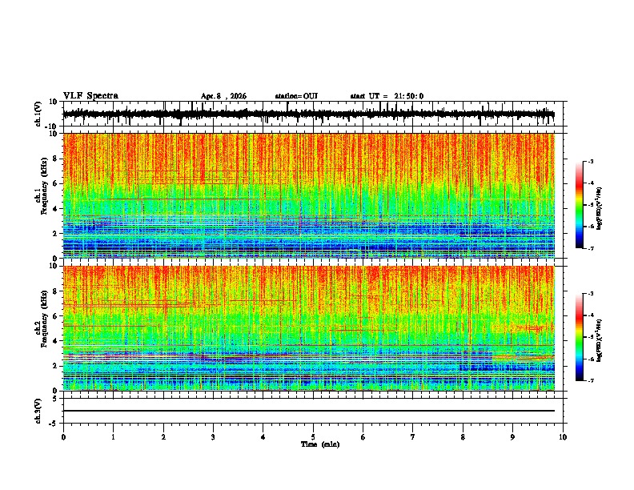The image size is (634, 490).
Task: Click the "6" kHz tick on ch.1 frequency axis
Action: click(55, 183)
